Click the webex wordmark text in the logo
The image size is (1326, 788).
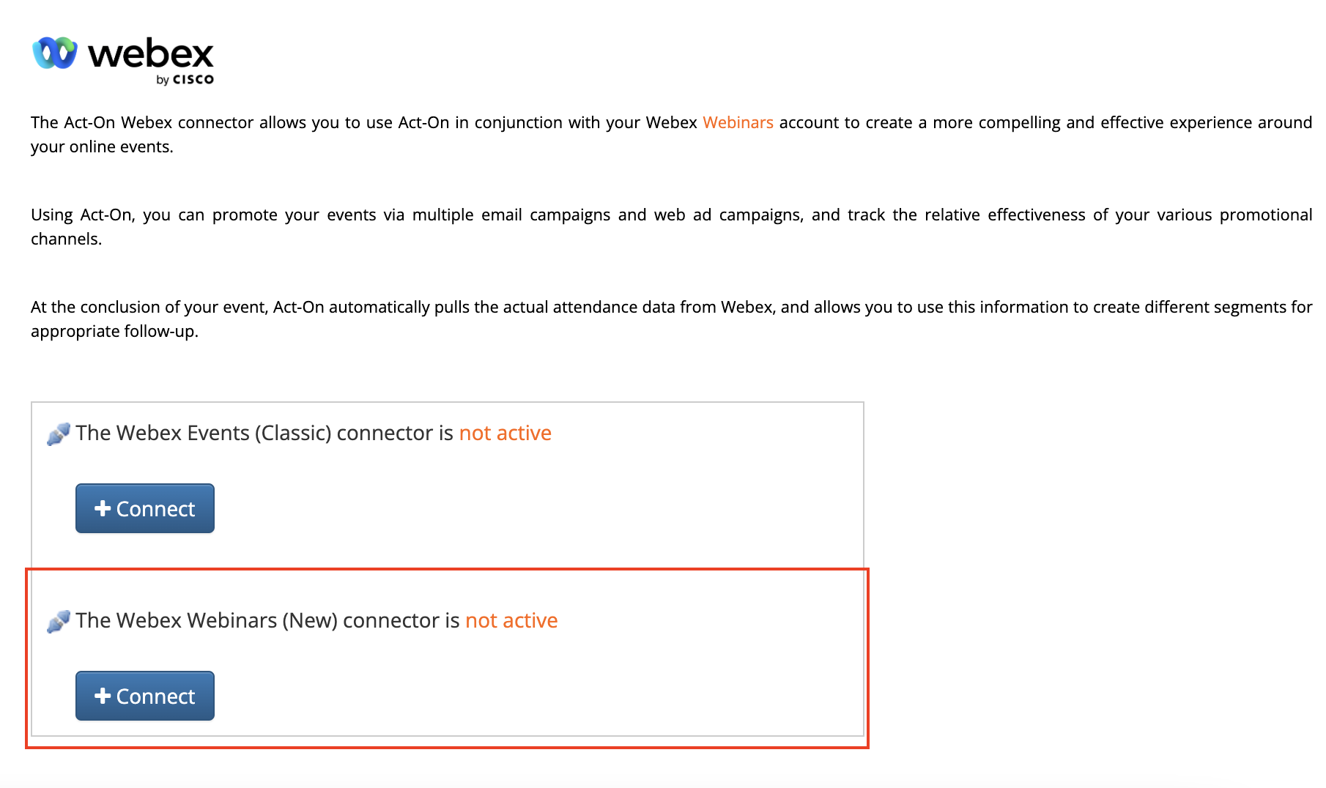point(151,53)
